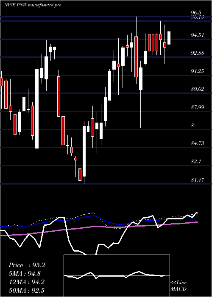Click the 83.1 price axis label
This screenshot has width=212, height=297.
[x=196, y=162]
